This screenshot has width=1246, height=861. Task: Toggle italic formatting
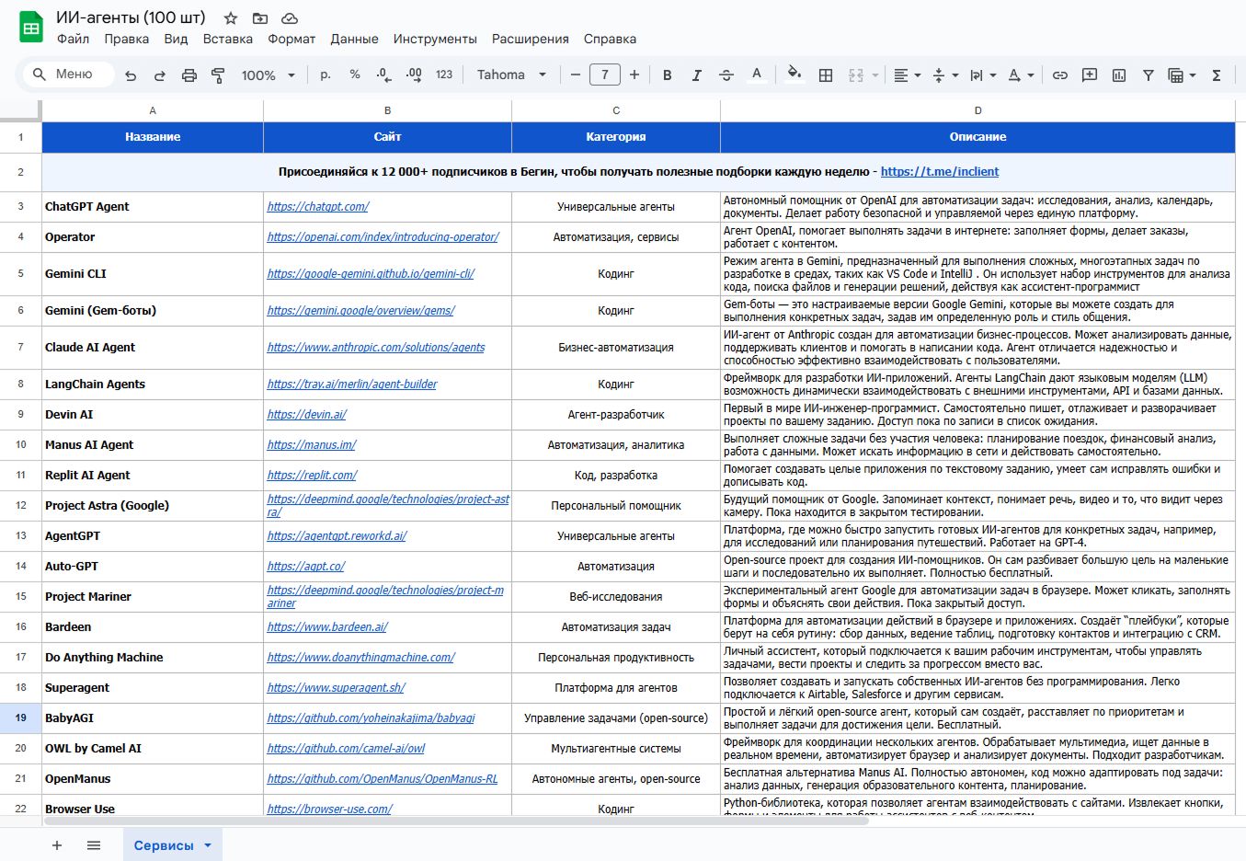click(x=696, y=75)
